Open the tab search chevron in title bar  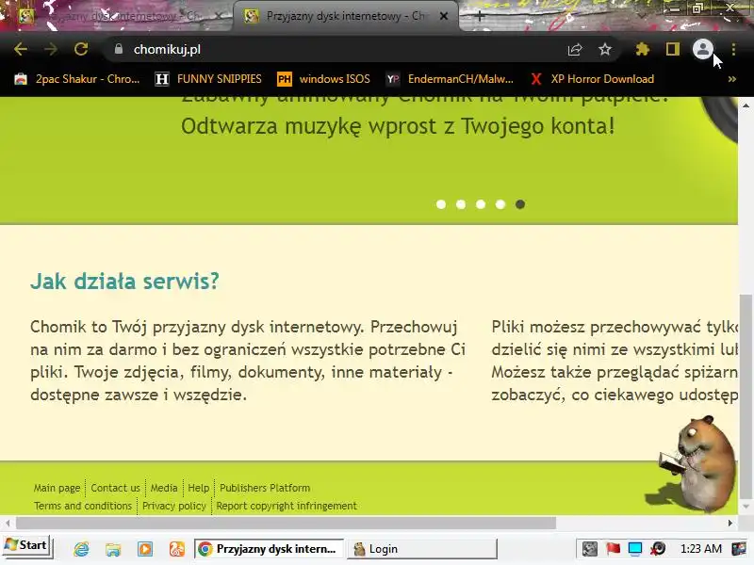tap(642, 14)
